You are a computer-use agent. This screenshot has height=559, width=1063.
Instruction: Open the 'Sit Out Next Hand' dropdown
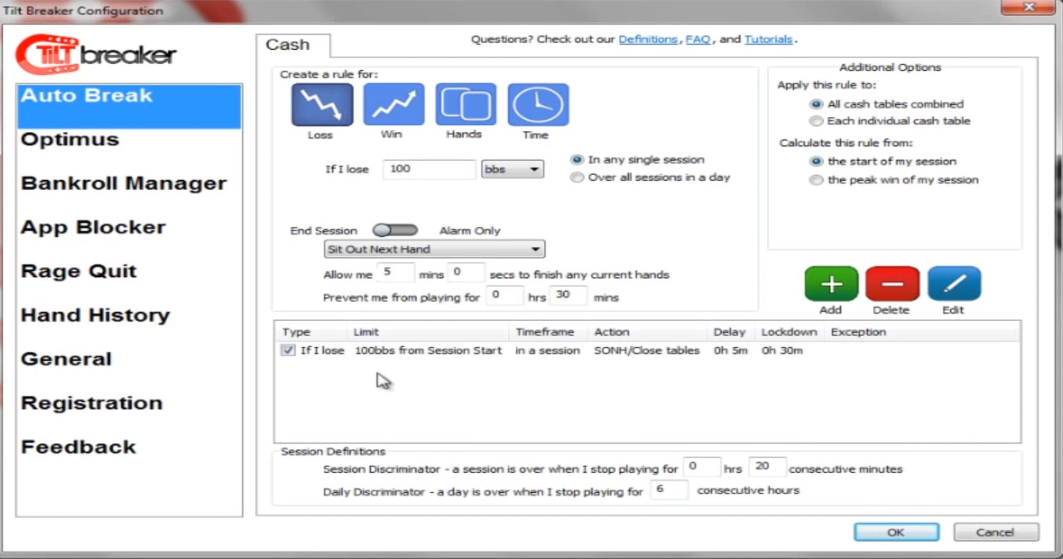click(x=434, y=249)
